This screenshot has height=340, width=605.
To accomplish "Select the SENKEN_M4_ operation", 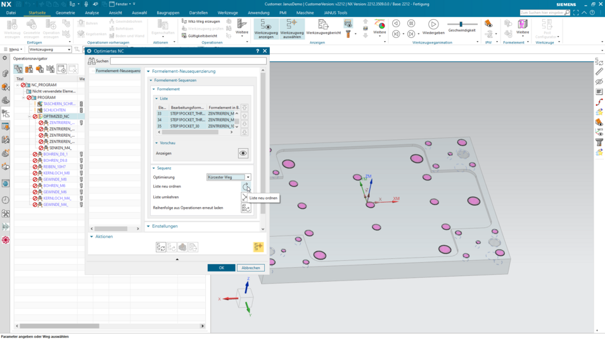I will tap(60, 148).
